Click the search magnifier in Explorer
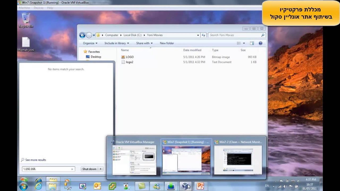Viewport: 340px width, 191px height. (263, 35)
